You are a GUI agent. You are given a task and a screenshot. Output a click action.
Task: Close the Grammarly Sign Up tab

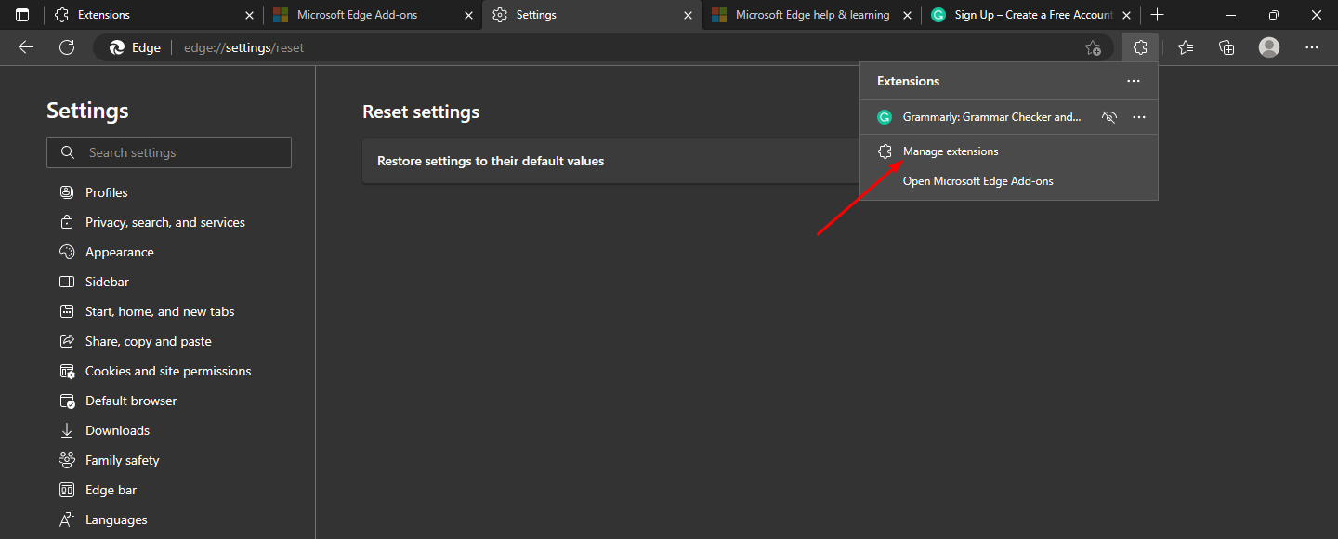pyautogui.click(x=1126, y=15)
